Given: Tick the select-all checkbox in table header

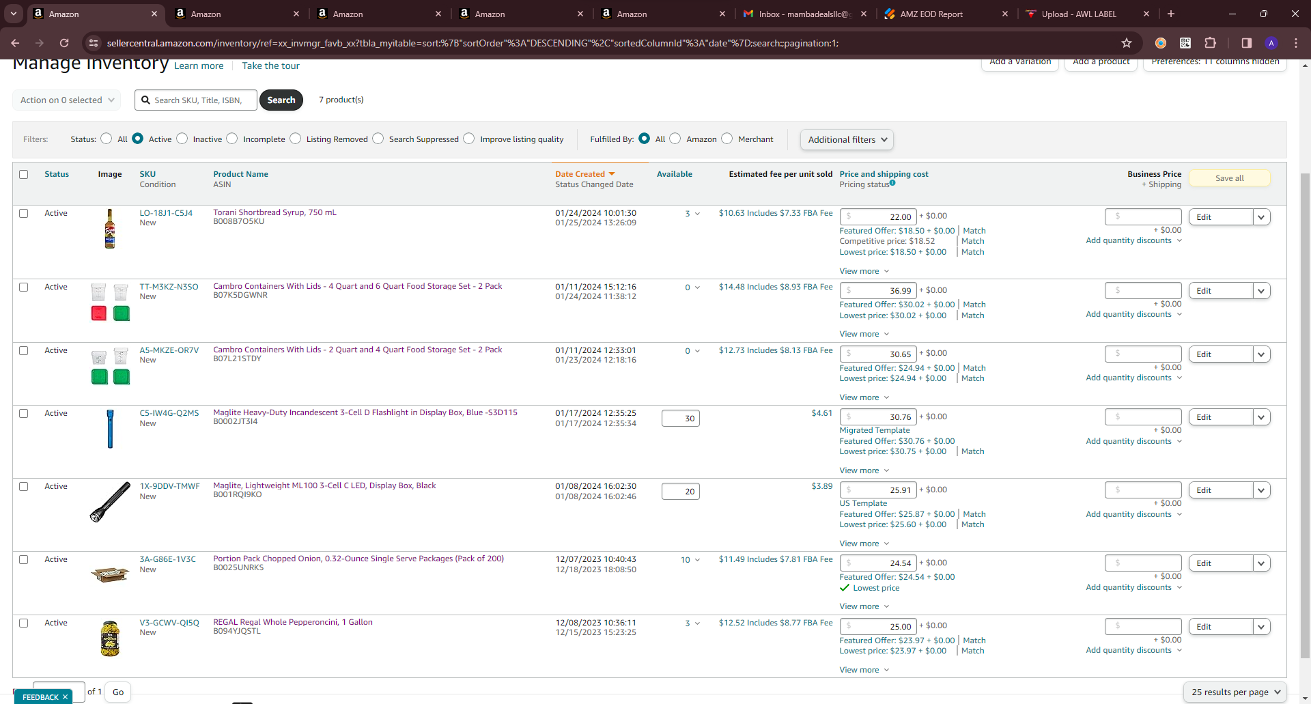Looking at the screenshot, I should pyautogui.click(x=24, y=174).
